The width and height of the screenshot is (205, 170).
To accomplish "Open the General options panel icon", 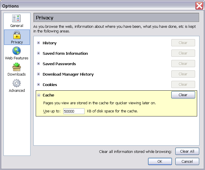I will (17, 19).
